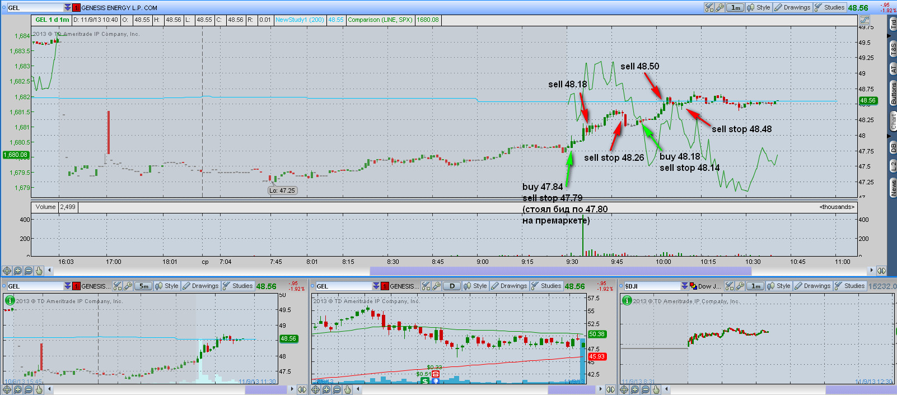Click the info icon in the 5m chart
The width and height of the screenshot is (897, 395).
(x=10, y=300)
